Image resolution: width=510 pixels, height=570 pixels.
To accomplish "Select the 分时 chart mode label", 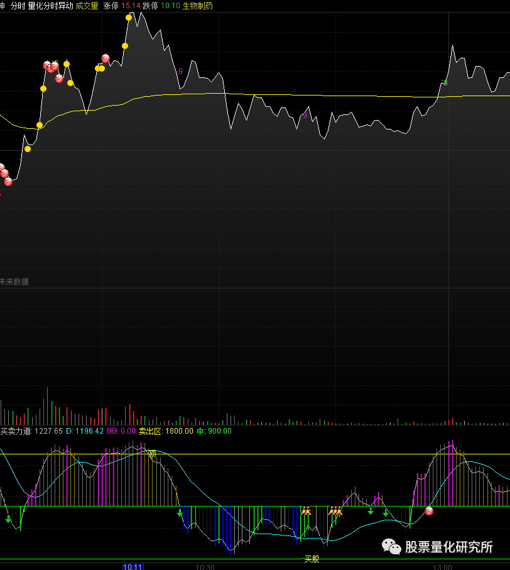I will (x=18, y=6).
